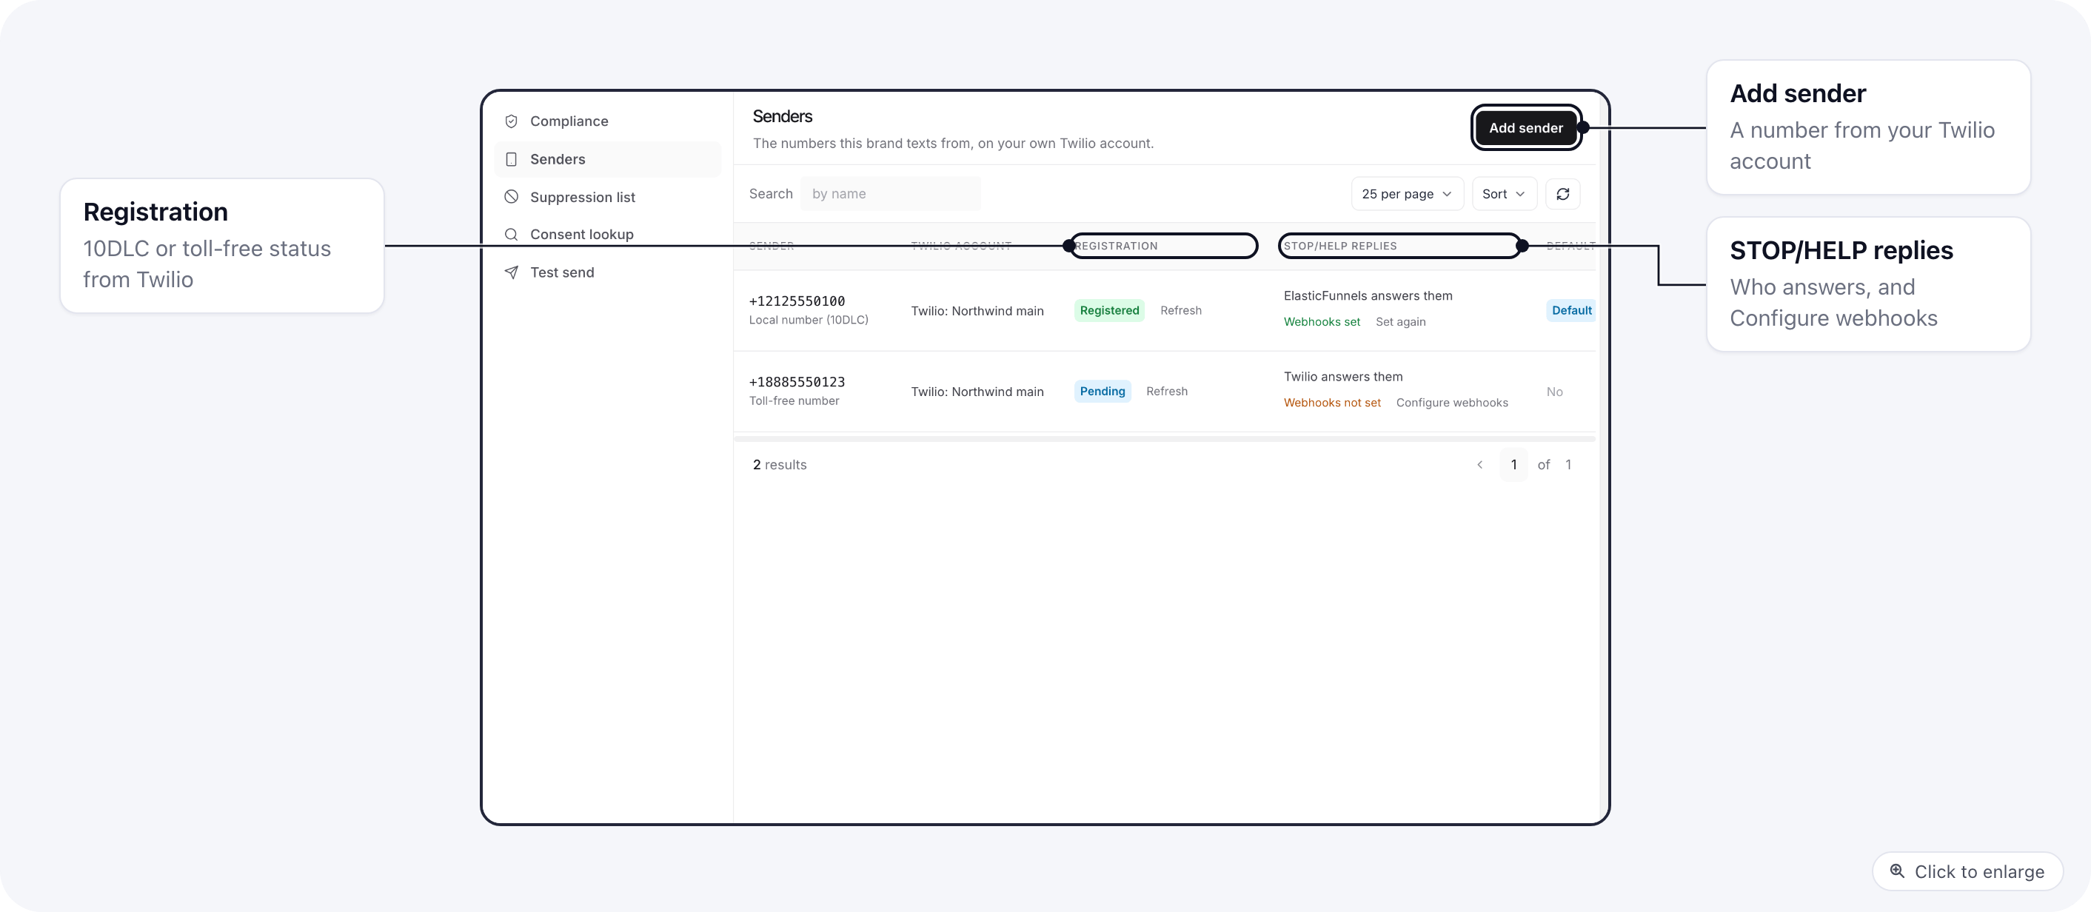
Task: Open the 25 per page dropdown
Action: [x=1407, y=194]
